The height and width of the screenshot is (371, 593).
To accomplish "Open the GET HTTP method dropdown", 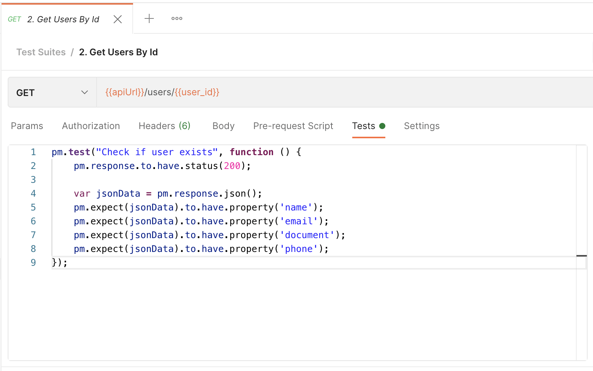I will click(52, 93).
